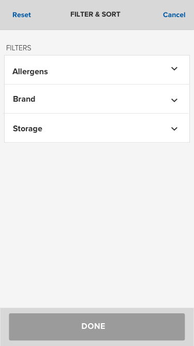Click the FILTERS section heading
Image resolution: width=194 pixels, height=346 pixels.
[x=19, y=48]
